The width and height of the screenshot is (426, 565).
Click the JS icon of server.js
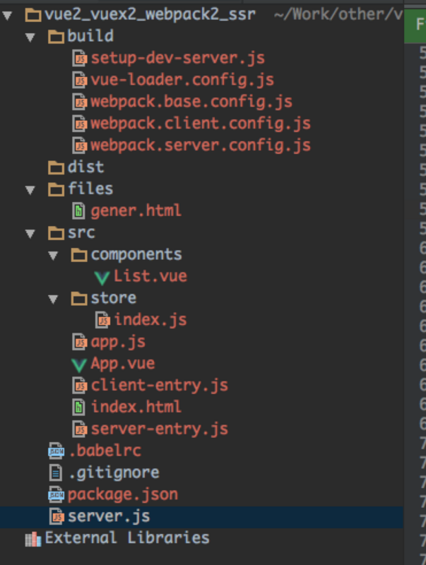click(57, 517)
